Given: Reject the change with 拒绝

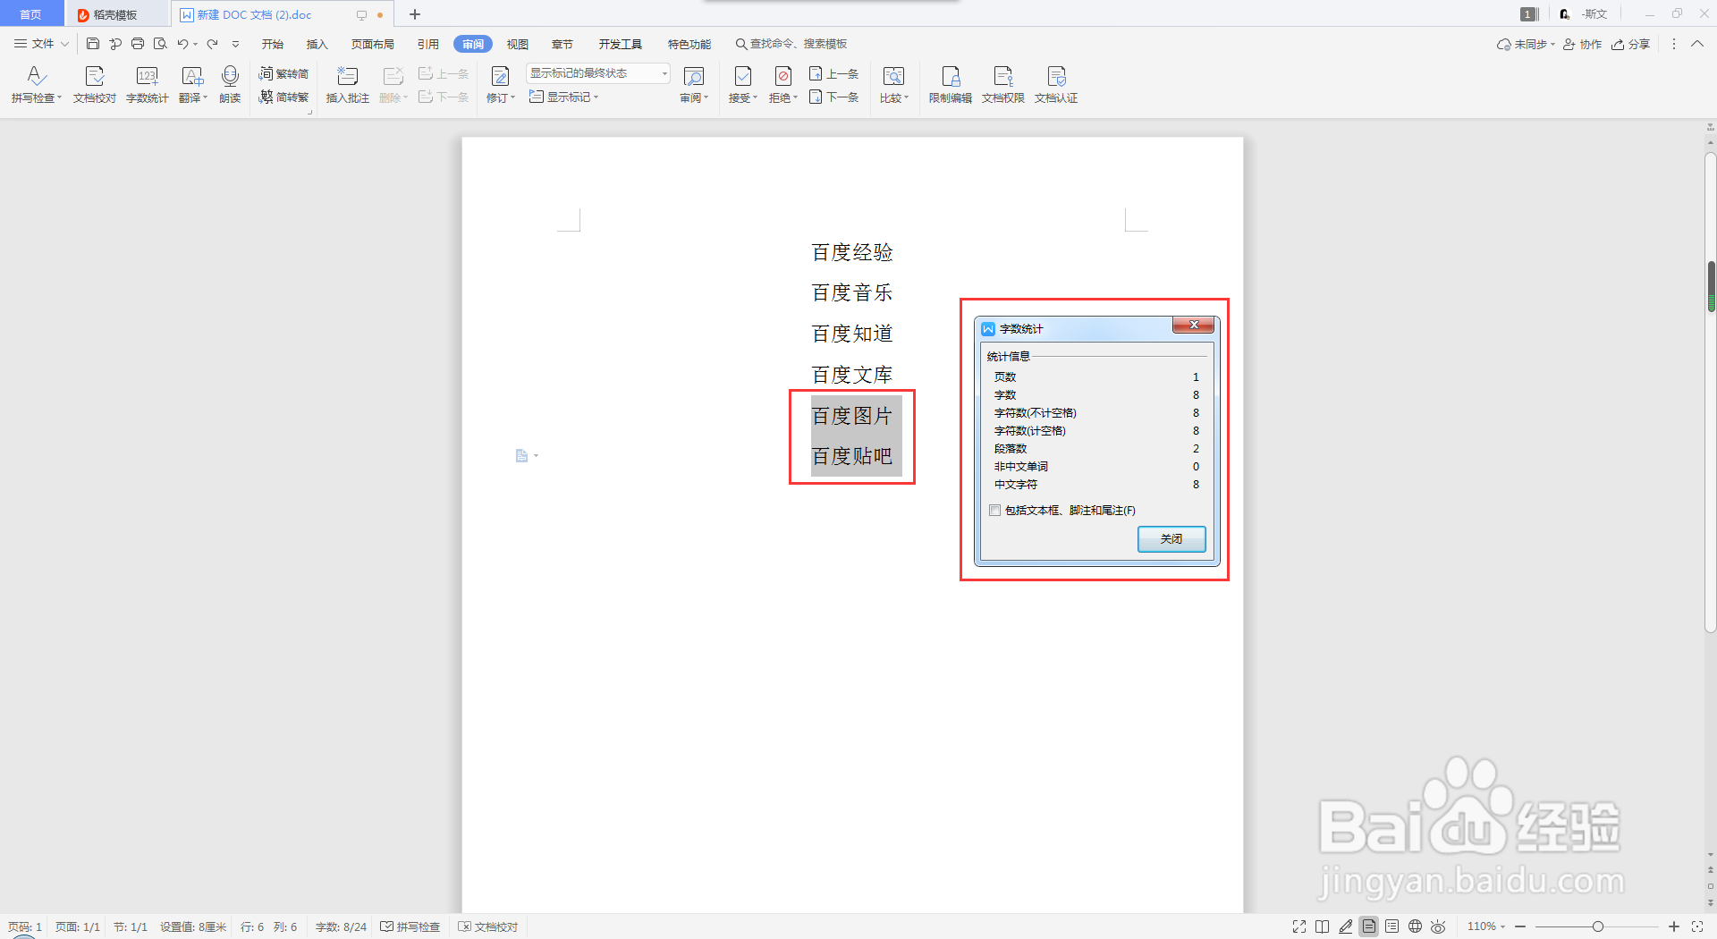Looking at the screenshot, I should pyautogui.click(x=783, y=85).
